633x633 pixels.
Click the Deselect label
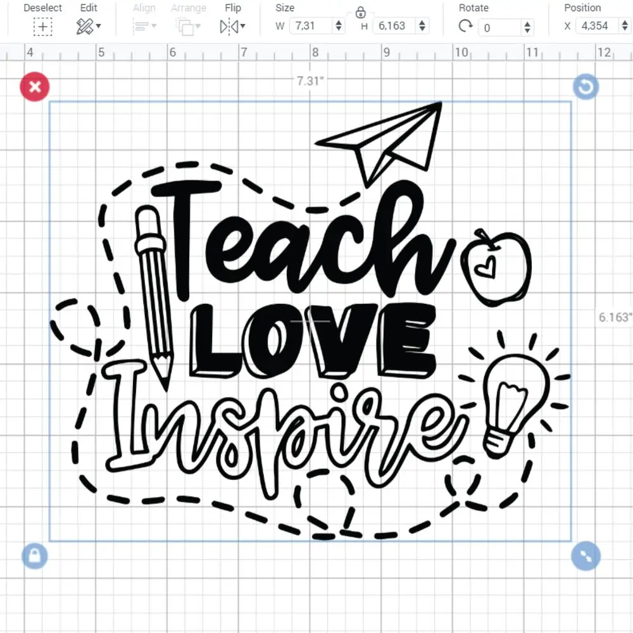coord(43,8)
